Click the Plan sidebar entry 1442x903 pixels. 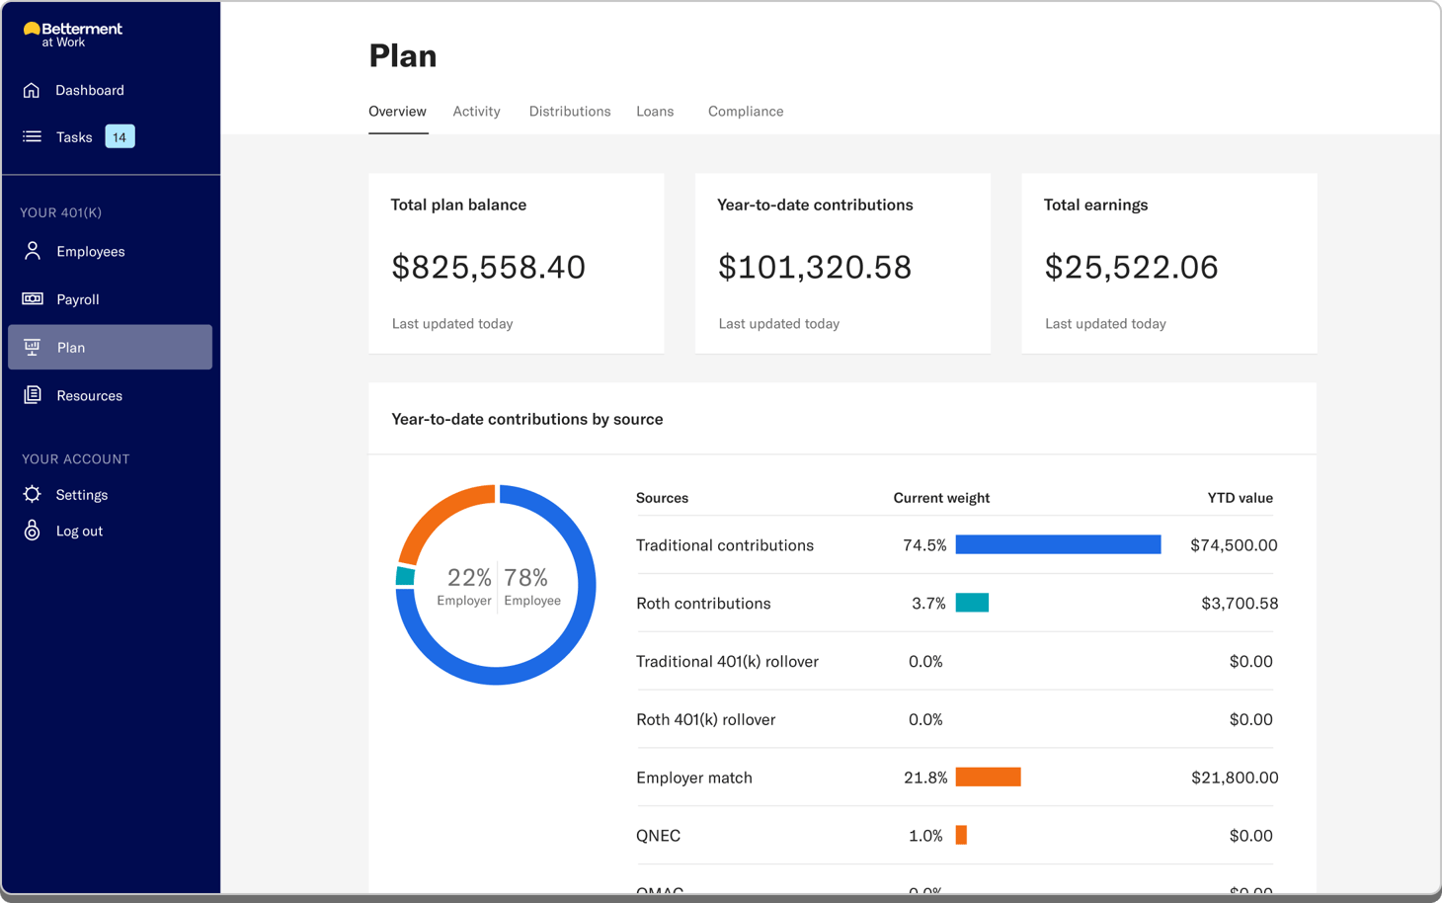[x=110, y=347]
